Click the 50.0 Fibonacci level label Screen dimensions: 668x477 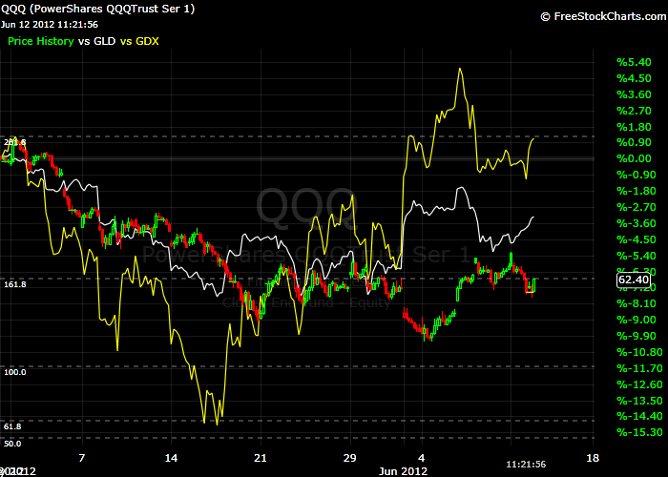(x=12, y=444)
